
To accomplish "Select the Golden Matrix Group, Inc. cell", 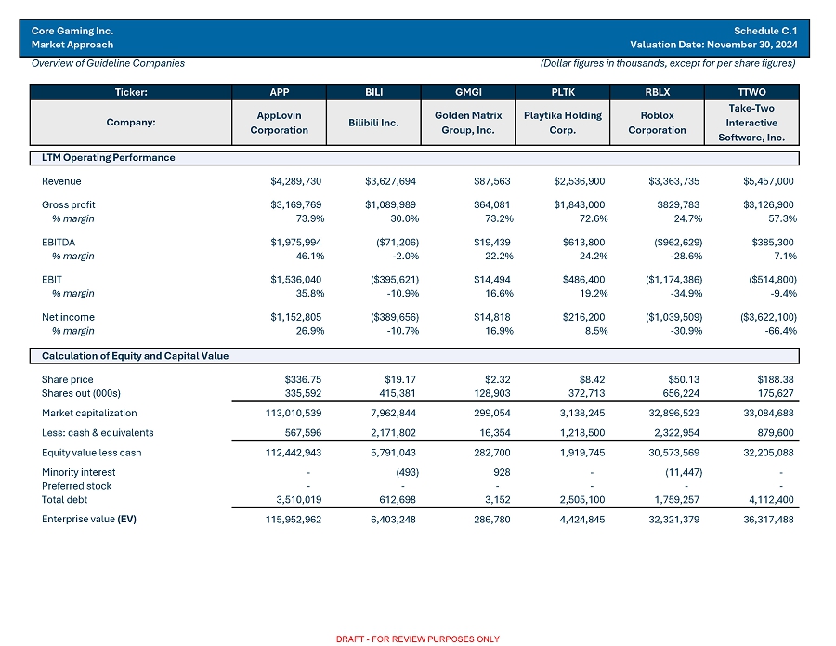I will pyautogui.click(x=468, y=123).
